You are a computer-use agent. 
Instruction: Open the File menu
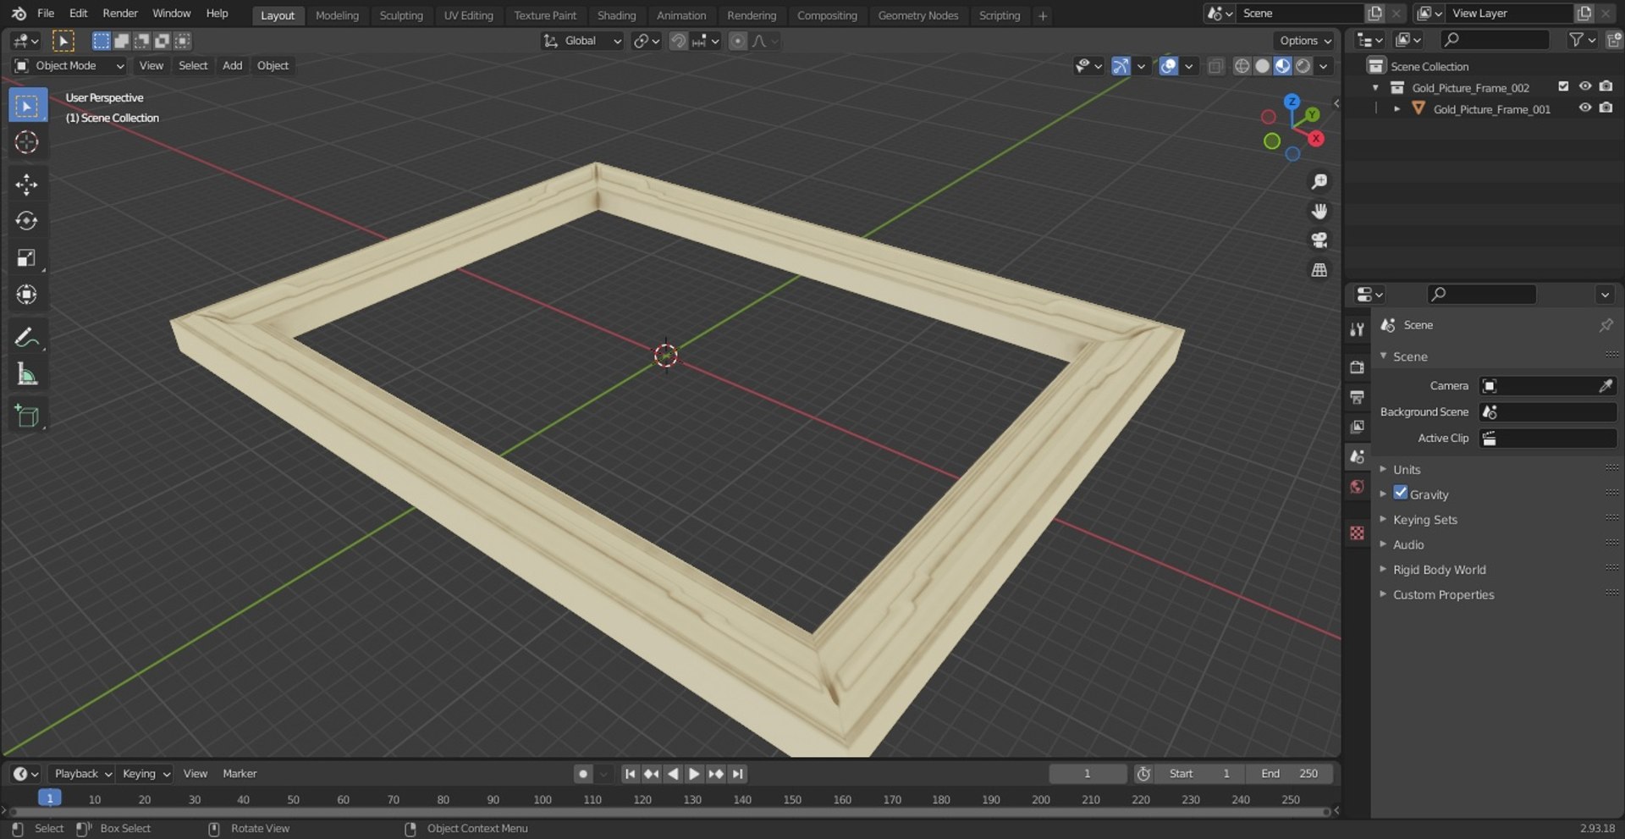pyautogui.click(x=46, y=14)
